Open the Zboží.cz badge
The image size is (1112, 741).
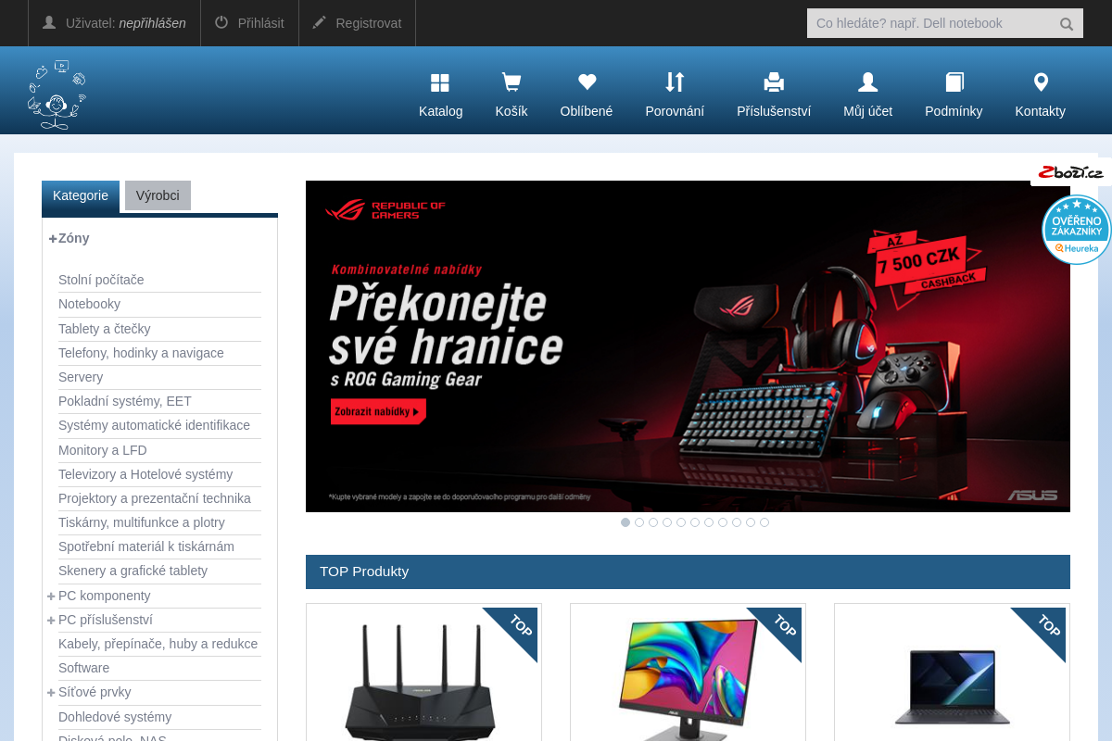click(1070, 172)
